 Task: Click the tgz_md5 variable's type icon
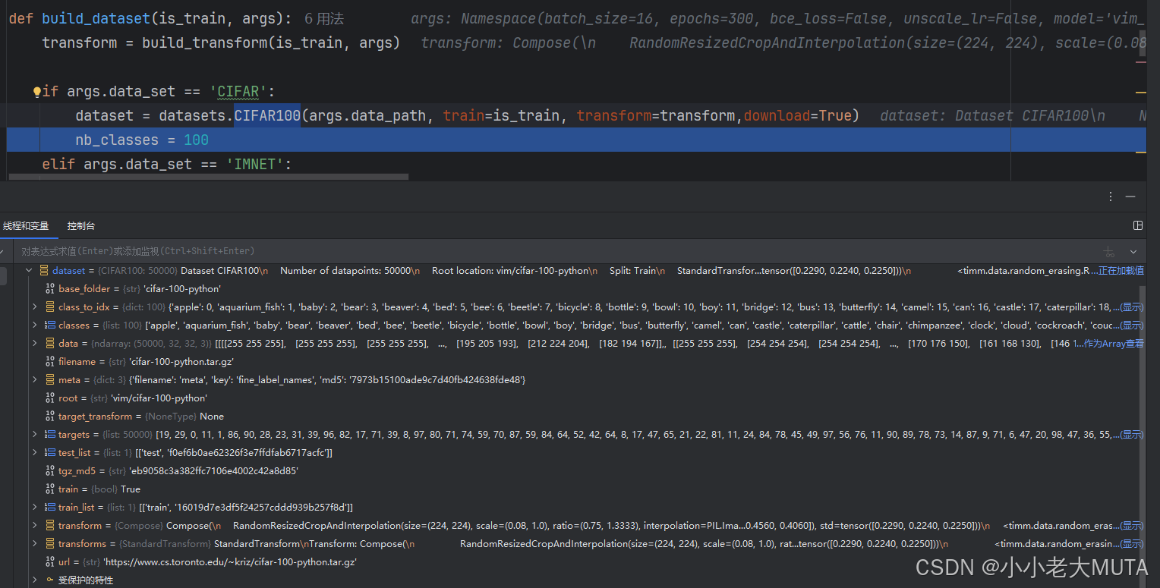[x=50, y=470]
